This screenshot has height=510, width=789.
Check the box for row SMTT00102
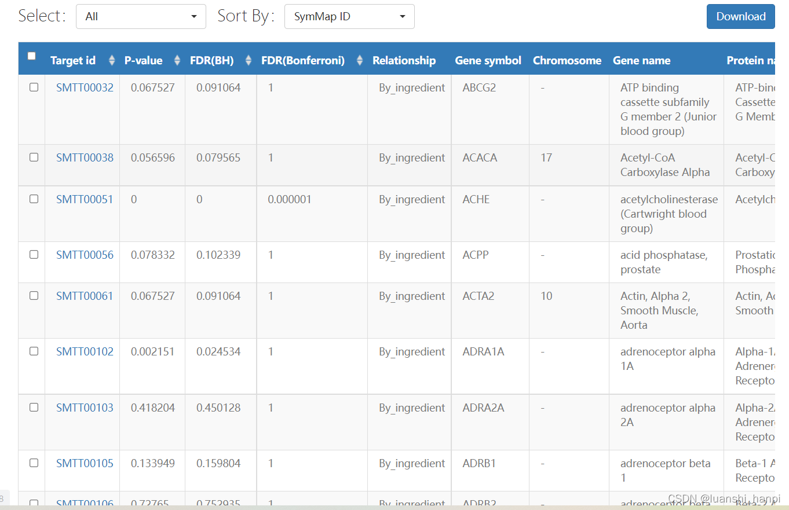coord(34,351)
